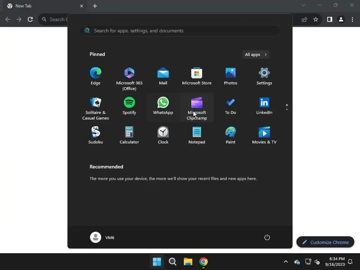
Task: Bookmark this tab with the star icon
Action: click(316, 19)
